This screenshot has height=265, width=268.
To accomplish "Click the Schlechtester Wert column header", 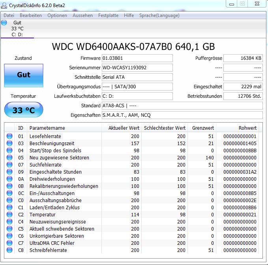I will coord(165,128).
